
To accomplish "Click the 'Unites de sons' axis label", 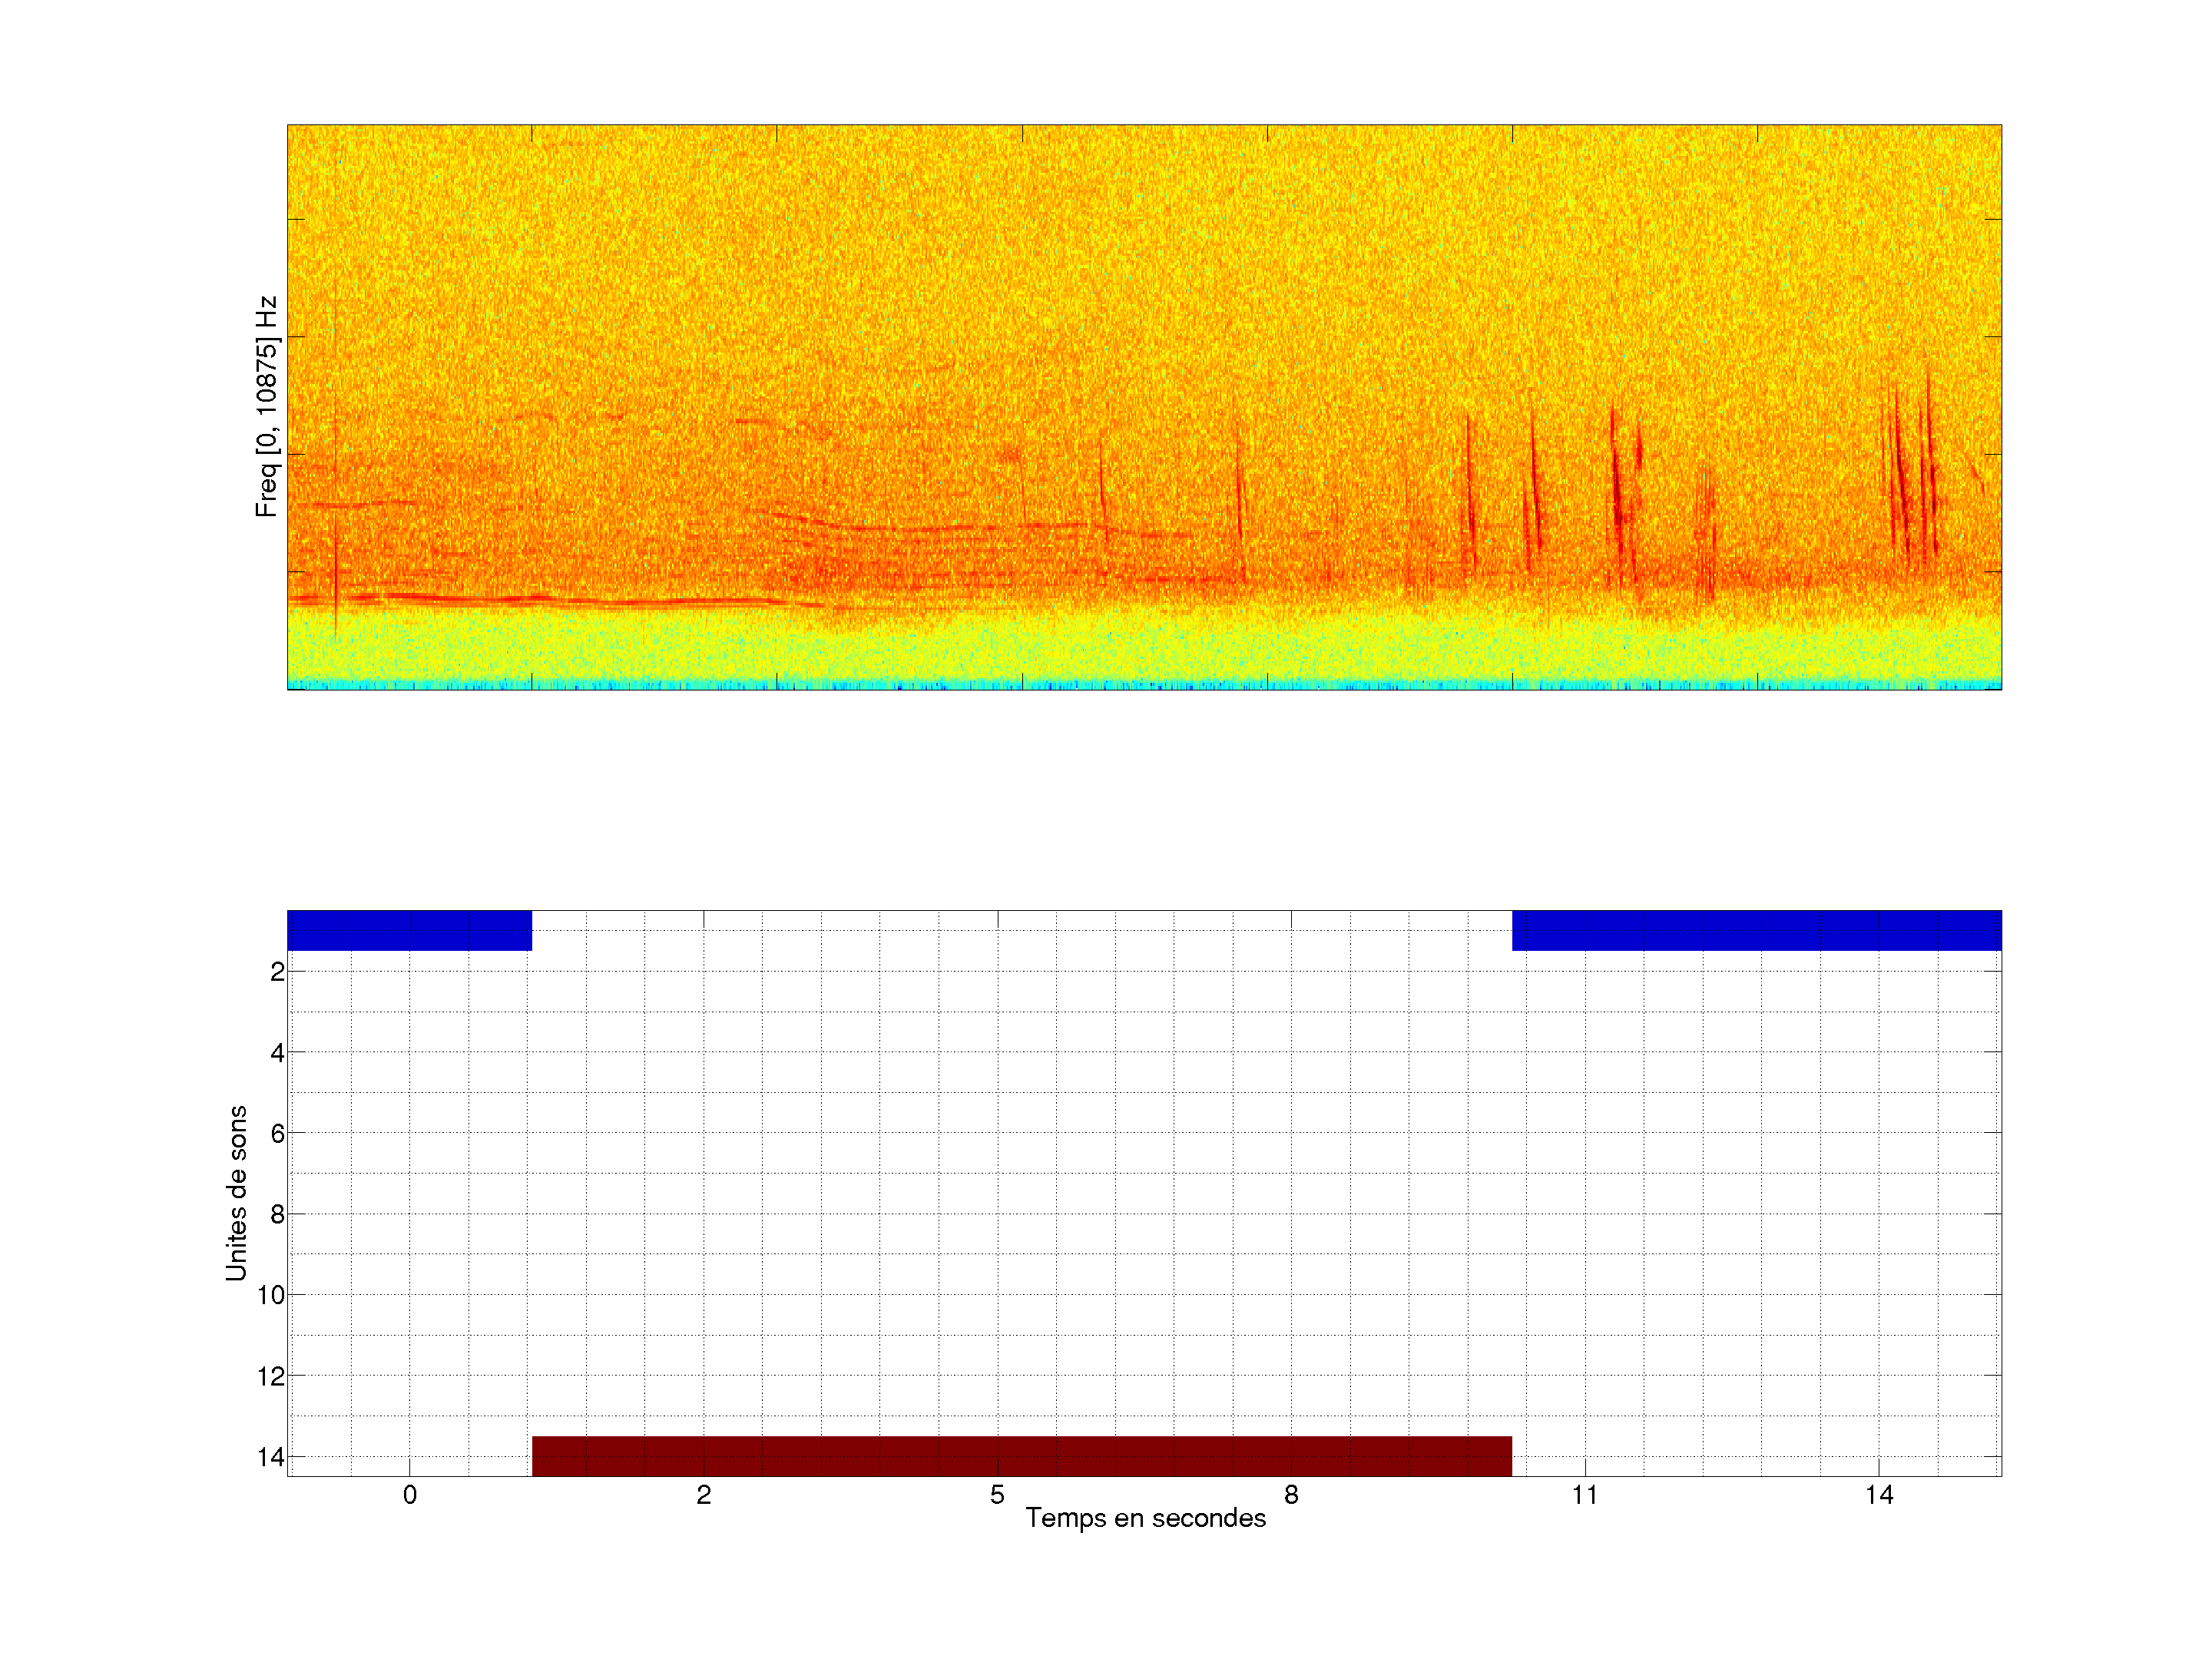I will (x=236, y=1192).
